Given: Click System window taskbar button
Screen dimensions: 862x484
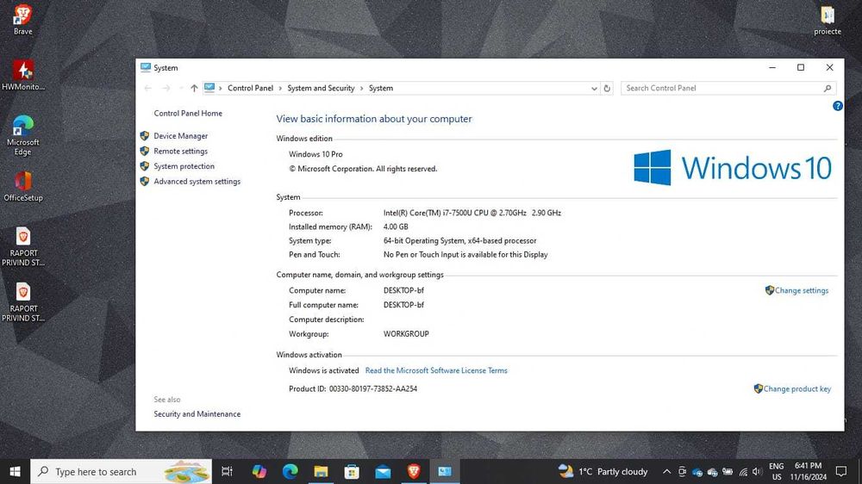Looking at the screenshot, I should (x=445, y=471).
